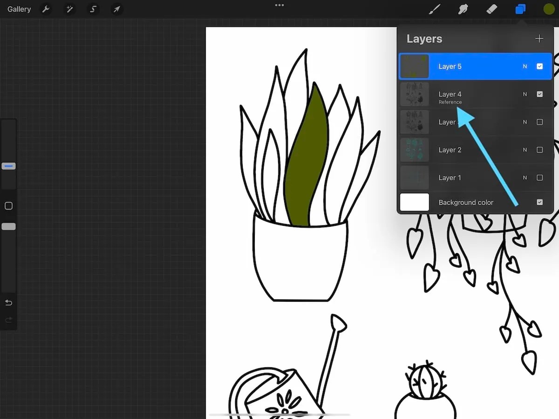Open the Selection tool

click(93, 9)
